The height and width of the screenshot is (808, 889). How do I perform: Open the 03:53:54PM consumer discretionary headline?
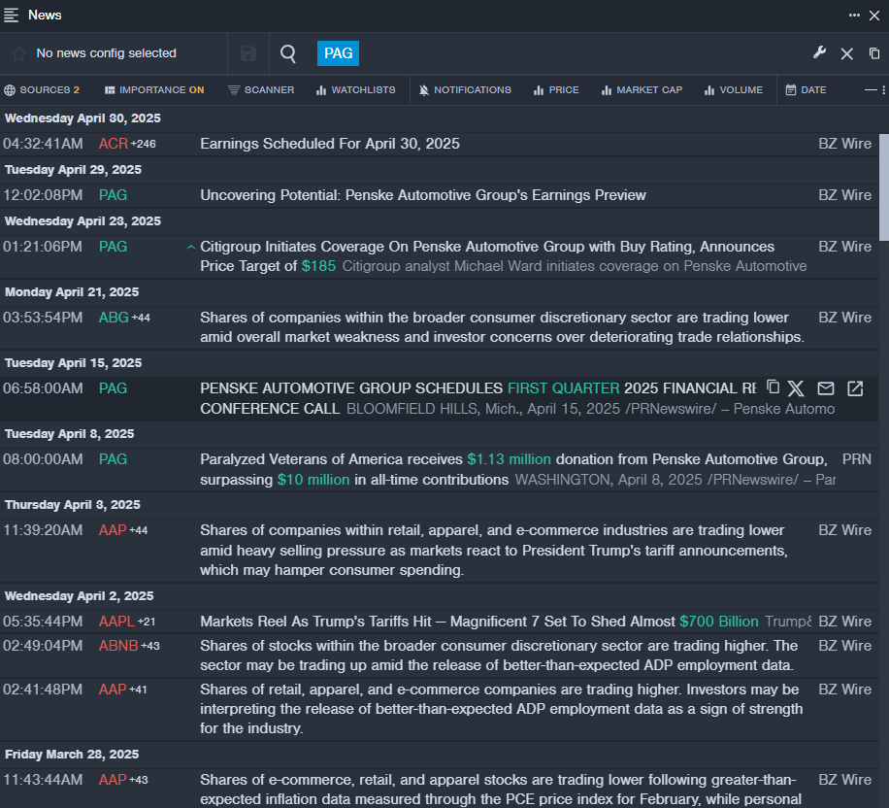click(x=503, y=327)
